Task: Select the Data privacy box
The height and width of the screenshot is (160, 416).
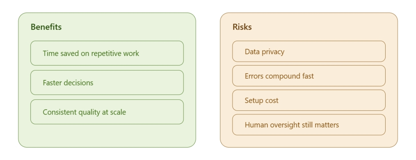Action: pyautogui.click(x=309, y=51)
